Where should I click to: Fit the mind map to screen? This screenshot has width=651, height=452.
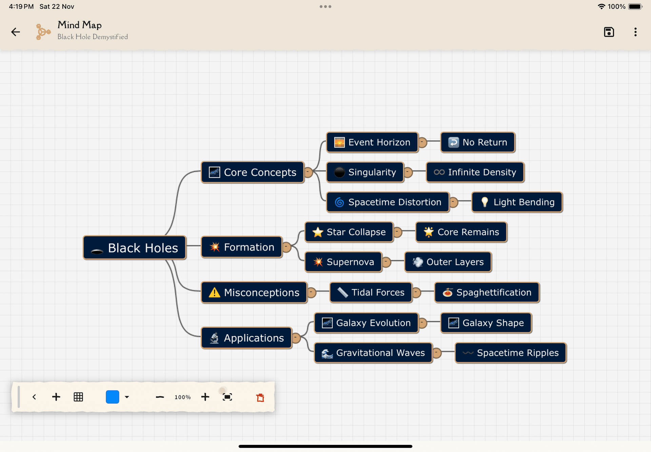[x=227, y=397]
